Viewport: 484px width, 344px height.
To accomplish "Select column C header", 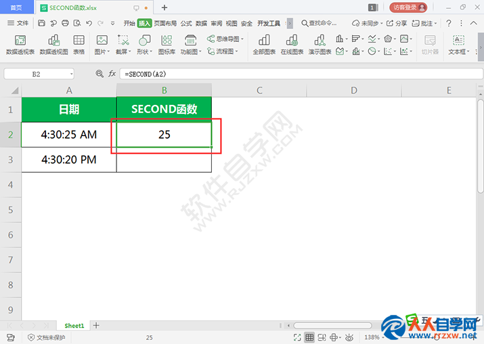I will pyautogui.click(x=259, y=90).
